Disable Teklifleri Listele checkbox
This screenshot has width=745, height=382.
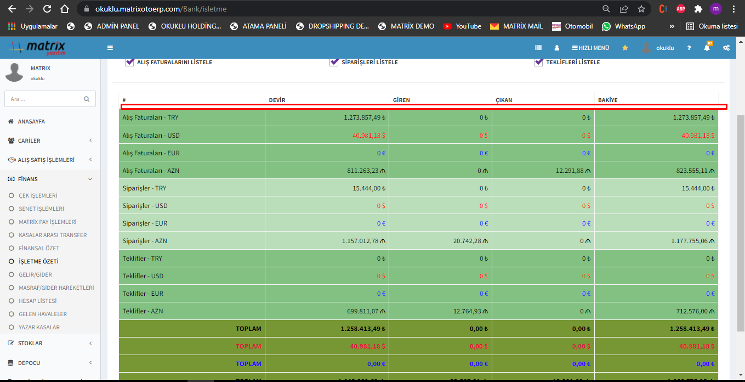point(539,62)
